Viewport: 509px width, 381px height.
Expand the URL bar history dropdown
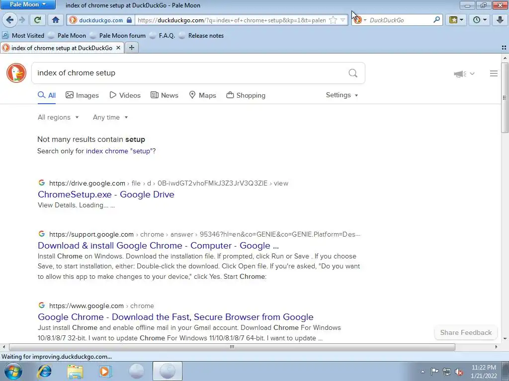342,20
